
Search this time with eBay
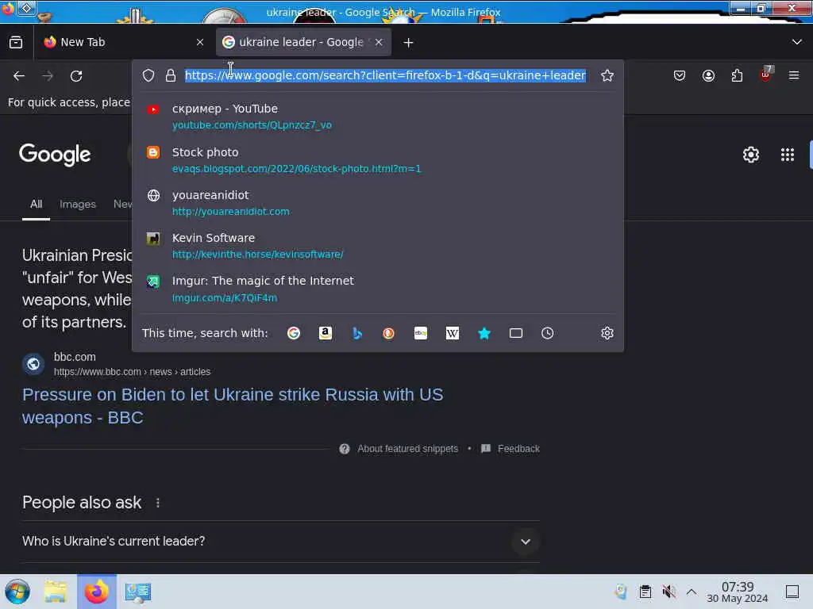click(x=421, y=333)
